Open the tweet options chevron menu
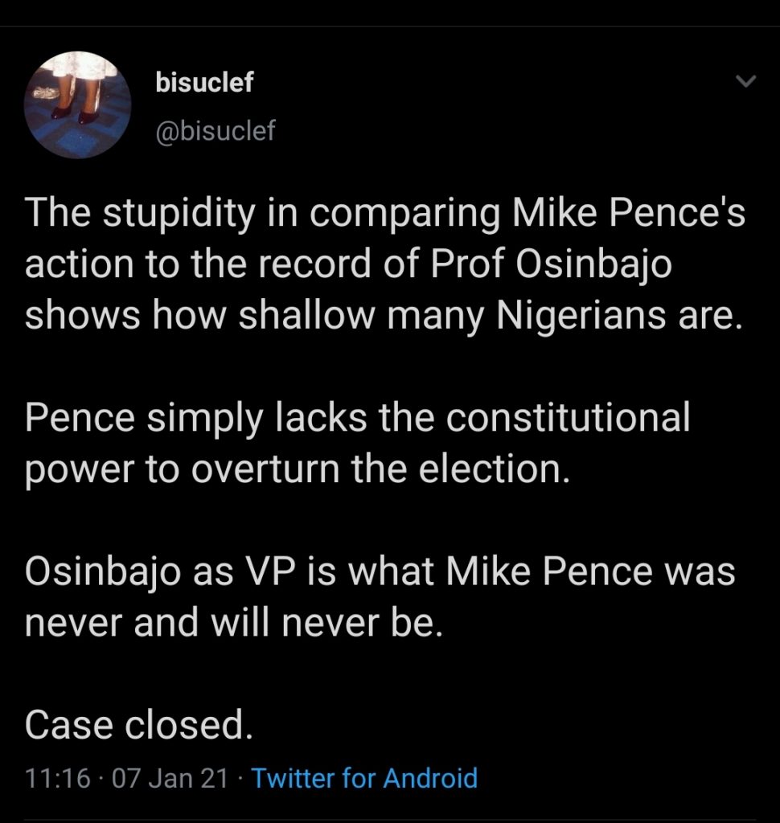This screenshot has height=823, width=780. (x=746, y=81)
